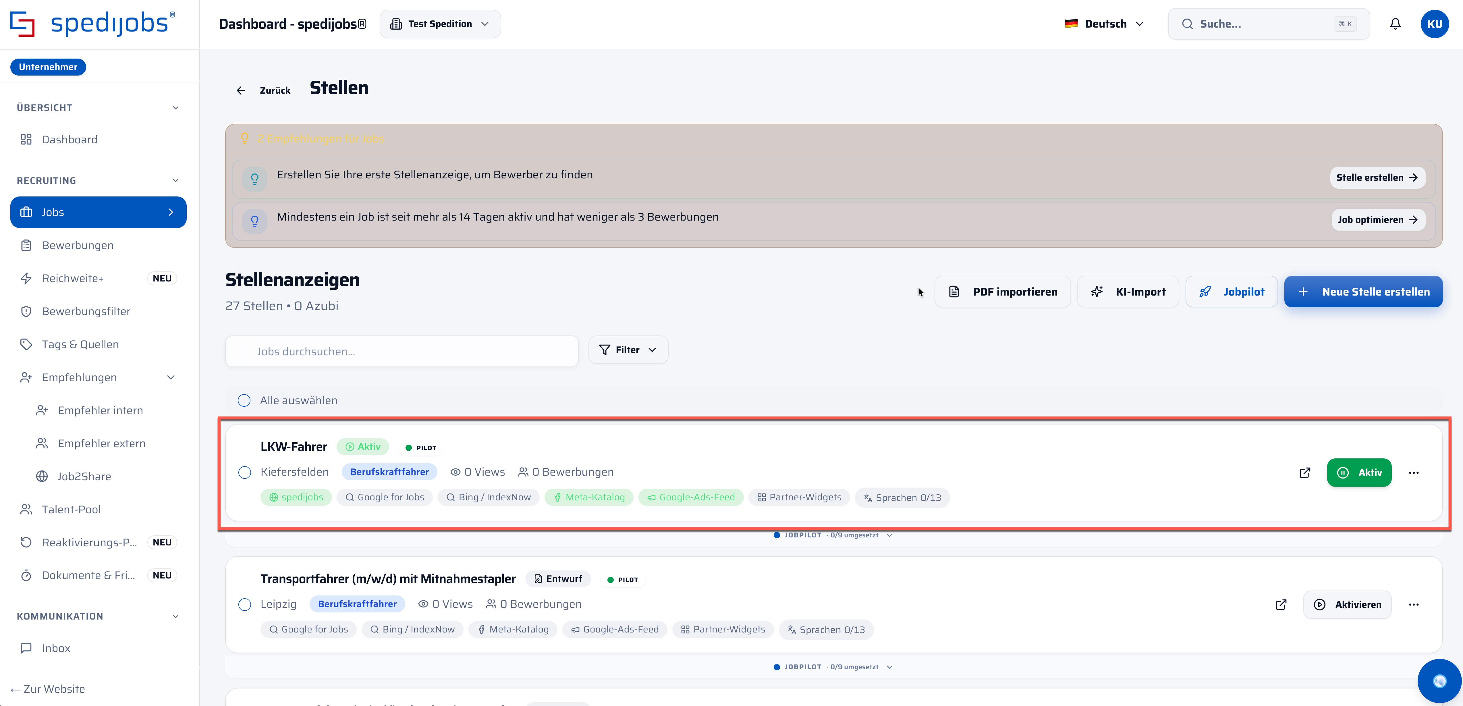1463x706 pixels.
Task: Open Transportfahrer job external link icon
Action: coord(1281,604)
